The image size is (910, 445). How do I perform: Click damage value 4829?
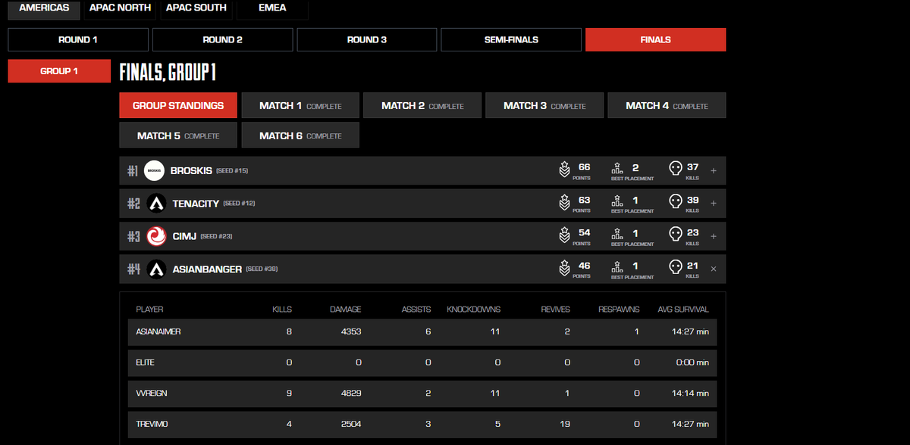350,394
